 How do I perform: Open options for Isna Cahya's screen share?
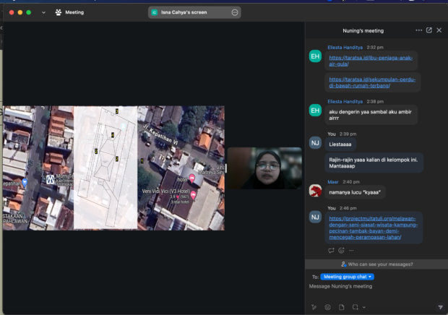[235, 12]
